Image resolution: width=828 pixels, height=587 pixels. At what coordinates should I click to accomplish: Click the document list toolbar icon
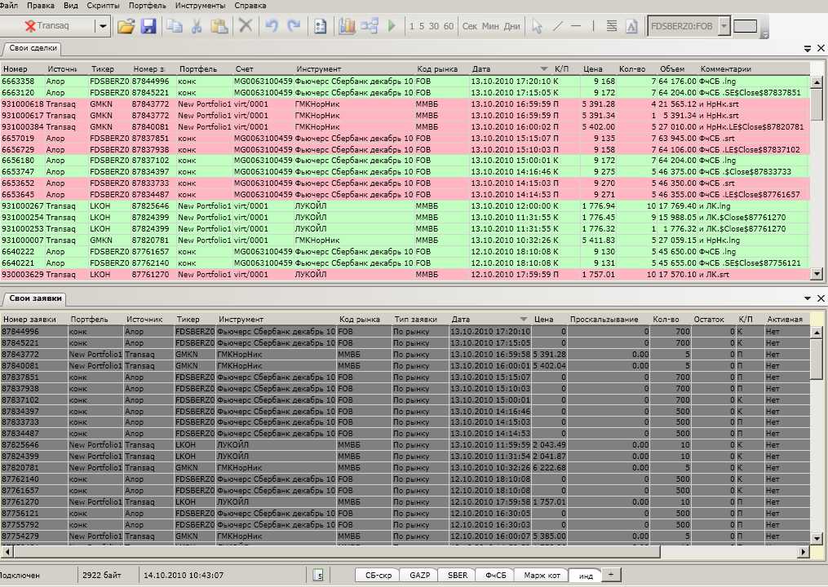(320, 26)
